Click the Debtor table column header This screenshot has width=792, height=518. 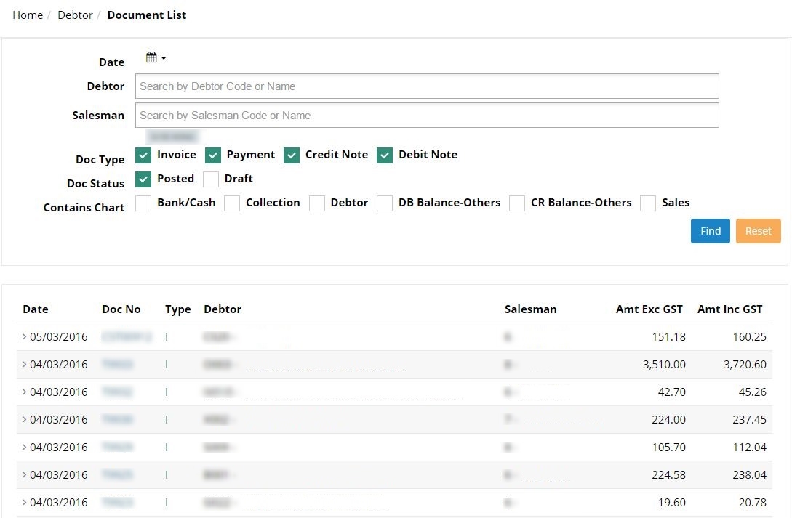(223, 309)
